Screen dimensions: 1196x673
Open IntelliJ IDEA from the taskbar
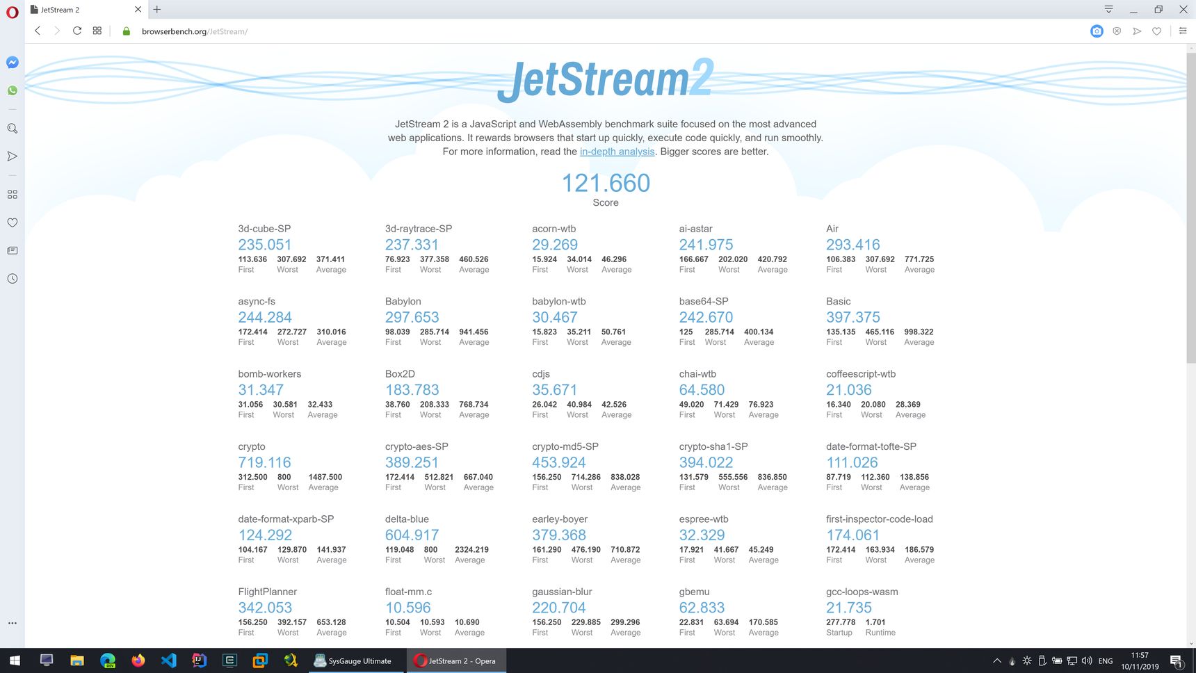(x=199, y=660)
